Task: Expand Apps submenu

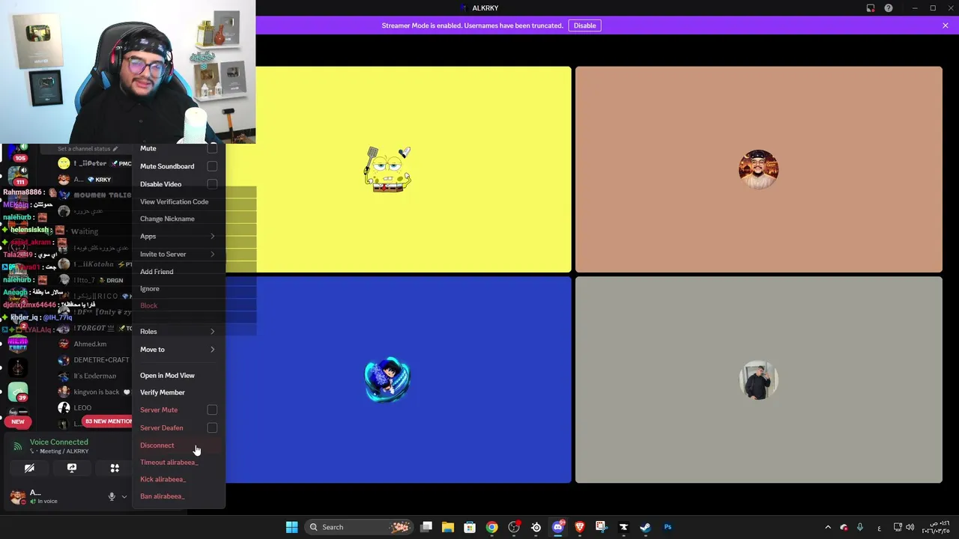Action: (178, 237)
